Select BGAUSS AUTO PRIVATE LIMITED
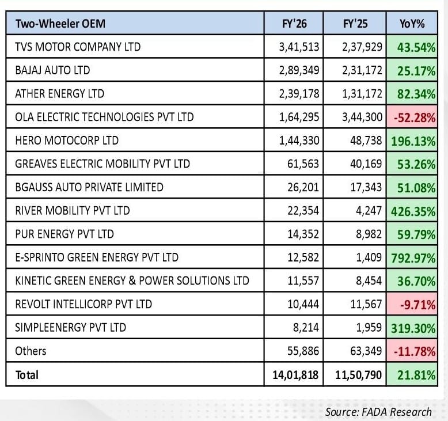 (89, 187)
